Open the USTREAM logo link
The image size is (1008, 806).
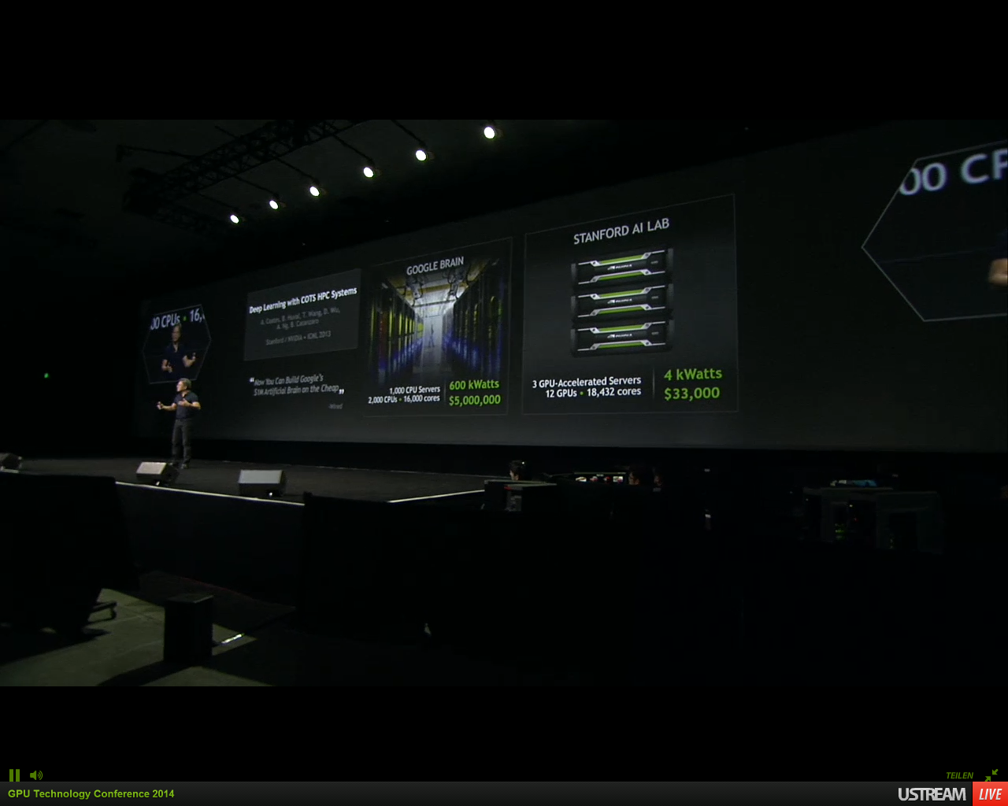[932, 794]
